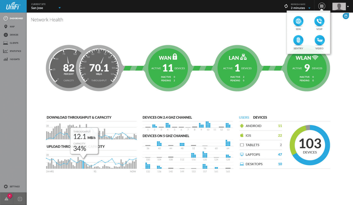
Task: Launch the VOIP phone app icon
Action: [319, 21]
